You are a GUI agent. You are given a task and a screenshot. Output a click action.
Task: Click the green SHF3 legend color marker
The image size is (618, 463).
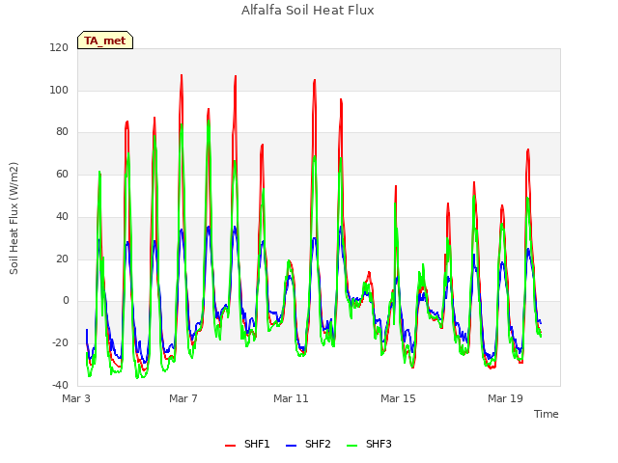(351, 446)
